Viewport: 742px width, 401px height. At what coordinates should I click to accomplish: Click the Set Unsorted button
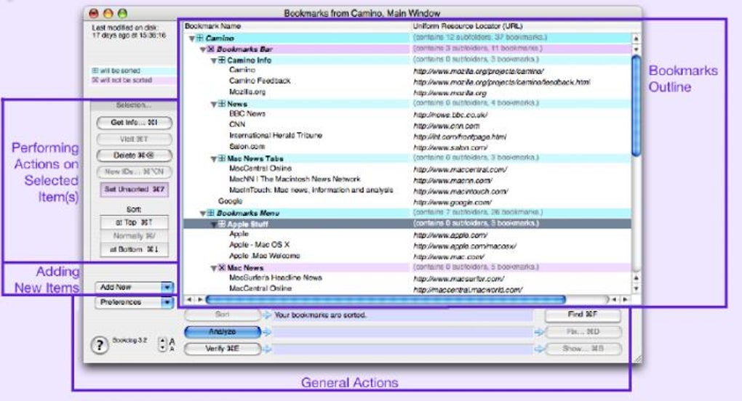coord(135,190)
